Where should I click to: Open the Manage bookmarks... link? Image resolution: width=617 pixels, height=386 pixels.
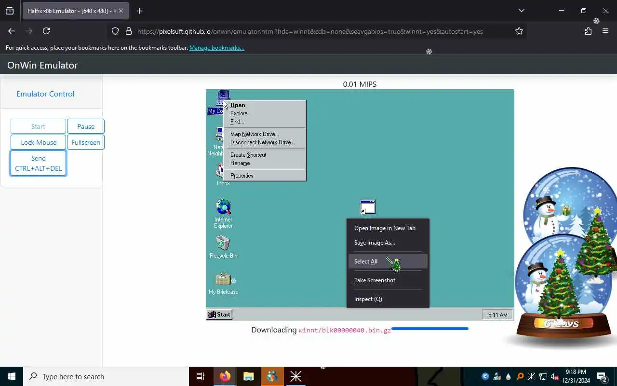click(x=217, y=48)
